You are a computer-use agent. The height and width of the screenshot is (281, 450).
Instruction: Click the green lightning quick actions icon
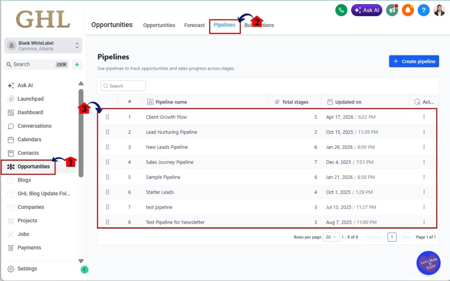(x=77, y=64)
